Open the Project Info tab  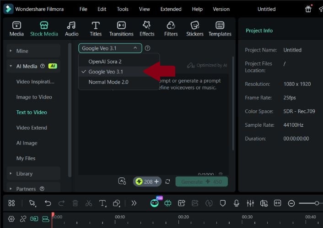[259, 31]
